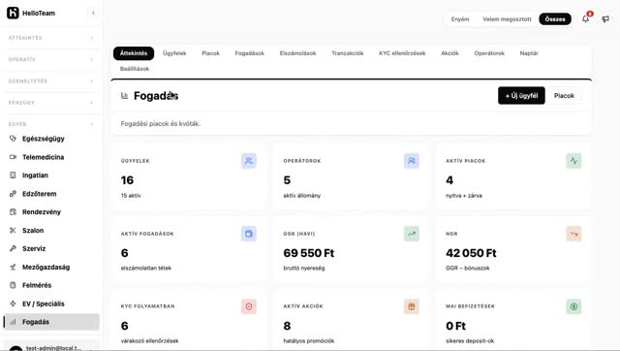Click the Piacok button in header
Screen dimensions: 620x351
coord(564,96)
